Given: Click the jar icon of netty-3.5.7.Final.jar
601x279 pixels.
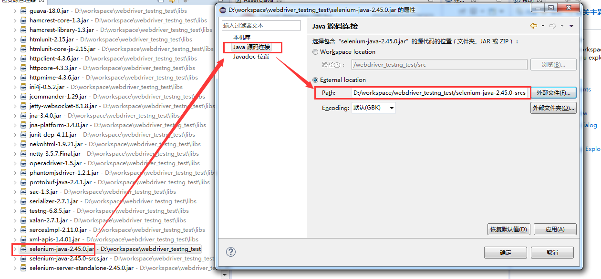Looking at the screenshot, I should pos(23,153).
